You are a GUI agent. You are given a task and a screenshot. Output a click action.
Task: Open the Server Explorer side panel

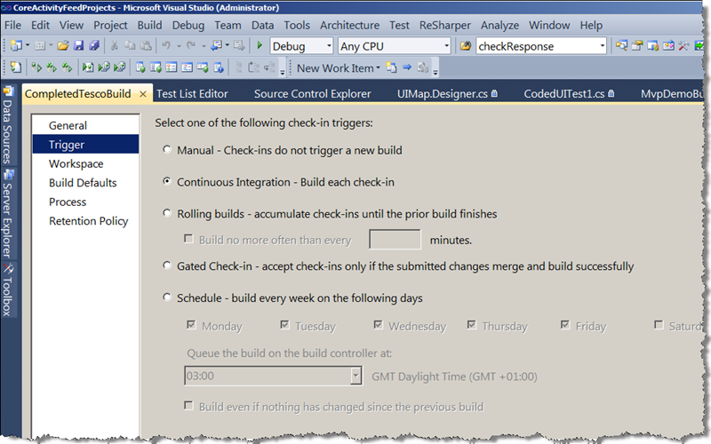coord(8,213)
